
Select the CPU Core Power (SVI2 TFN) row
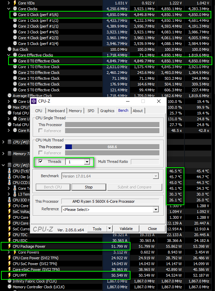(106, 258)
